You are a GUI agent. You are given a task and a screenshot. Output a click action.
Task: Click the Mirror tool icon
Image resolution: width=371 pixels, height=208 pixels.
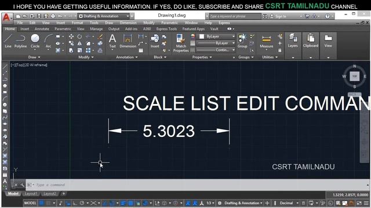(79, 43)
